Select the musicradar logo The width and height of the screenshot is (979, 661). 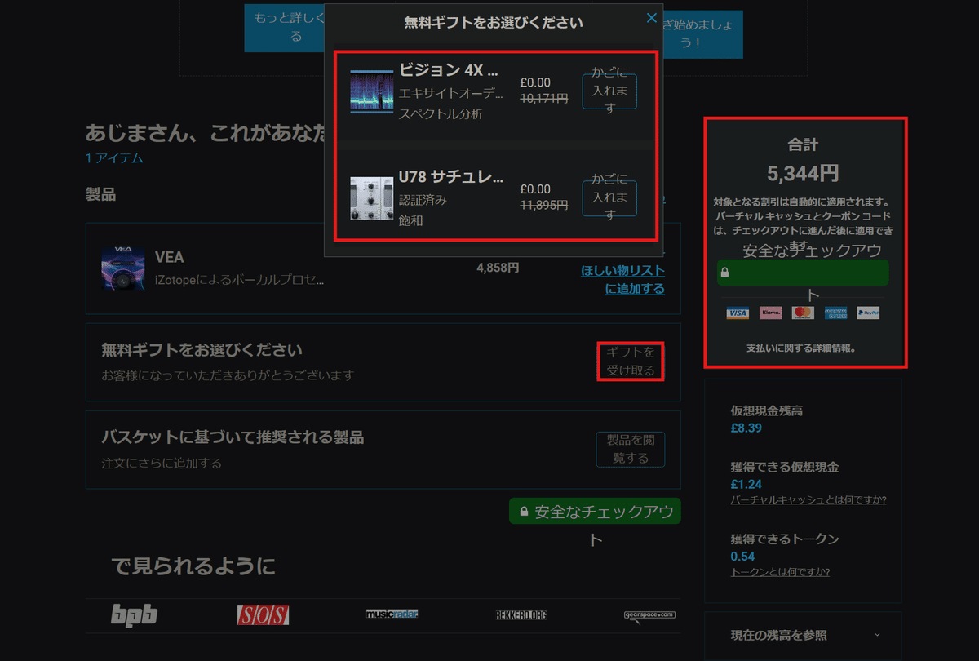[394, 614]
